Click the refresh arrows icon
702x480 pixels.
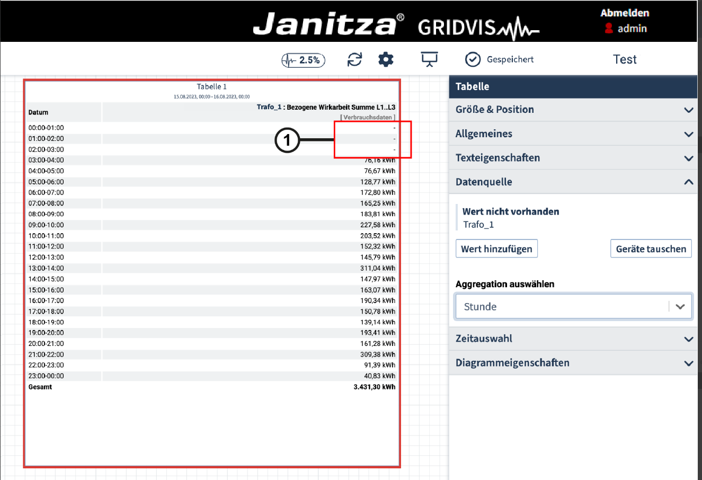click(354, 59)
